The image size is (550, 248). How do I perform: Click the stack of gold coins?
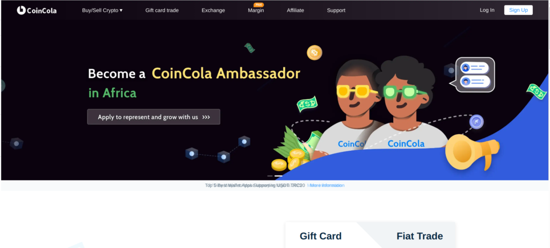pos(290,159)
